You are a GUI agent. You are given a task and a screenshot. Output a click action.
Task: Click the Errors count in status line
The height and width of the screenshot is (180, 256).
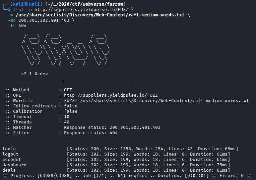coord(242,176)
